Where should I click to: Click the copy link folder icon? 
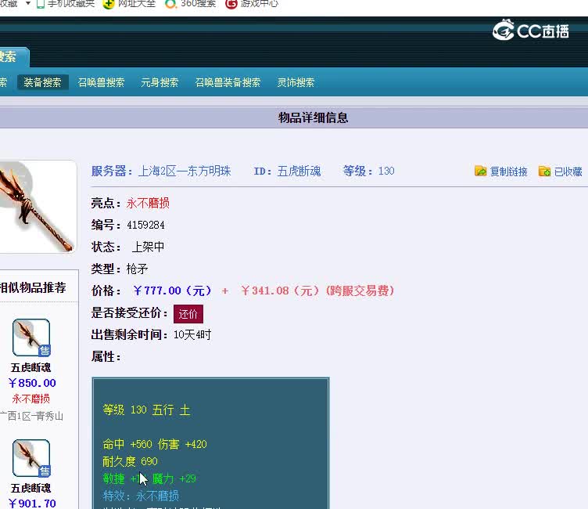pyautogui.click(x=480, y=171)
